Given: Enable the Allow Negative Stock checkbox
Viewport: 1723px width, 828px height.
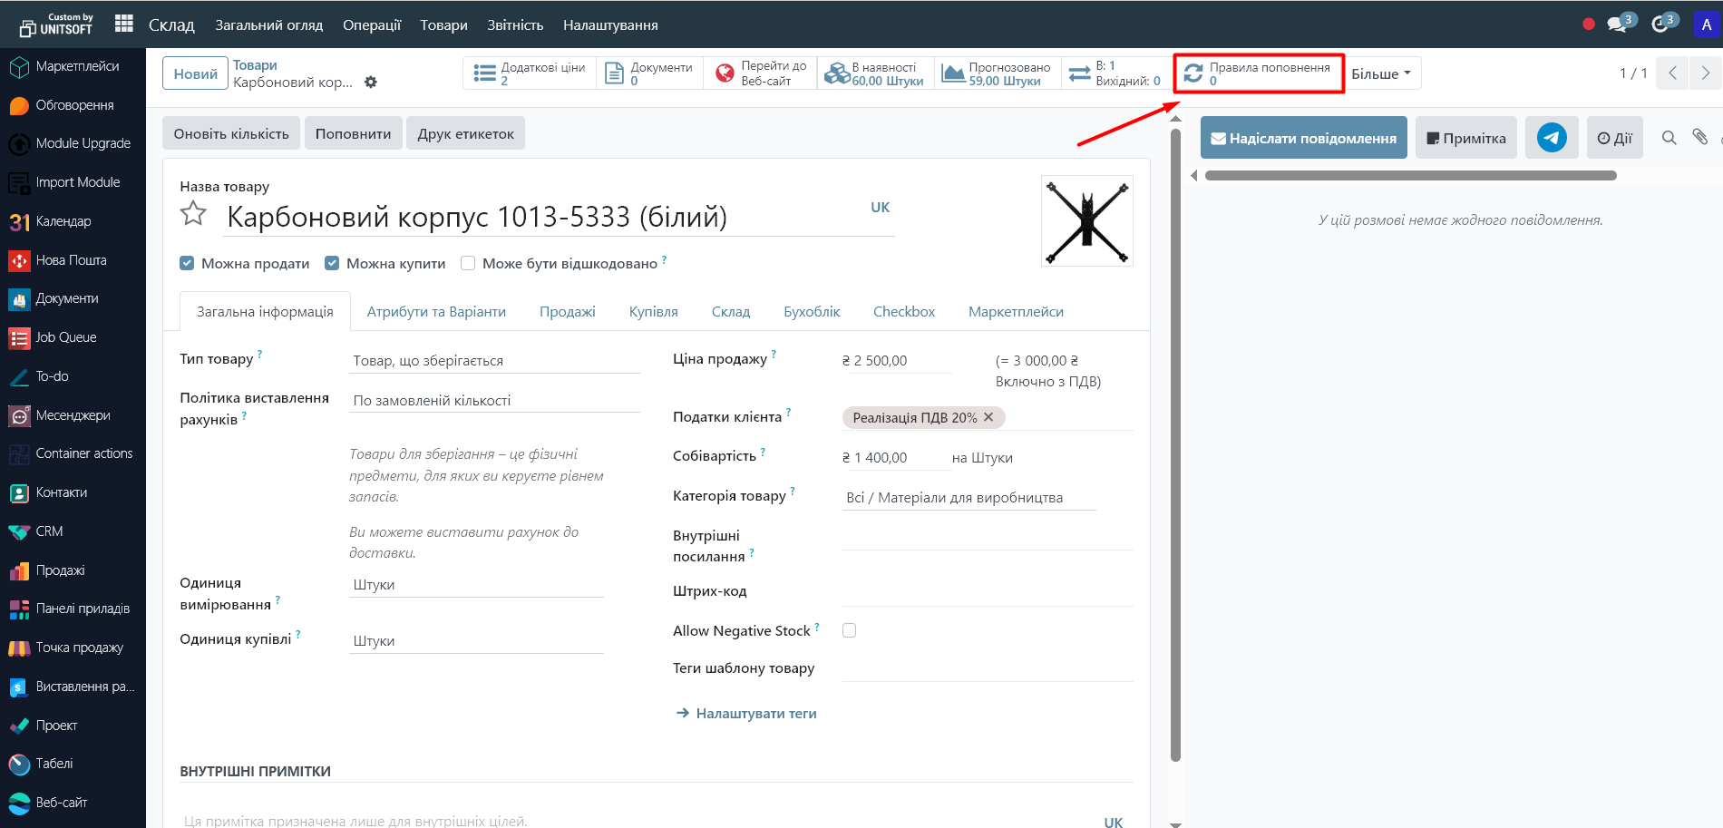Looking at the screenshot, I should tap(849, 630).
